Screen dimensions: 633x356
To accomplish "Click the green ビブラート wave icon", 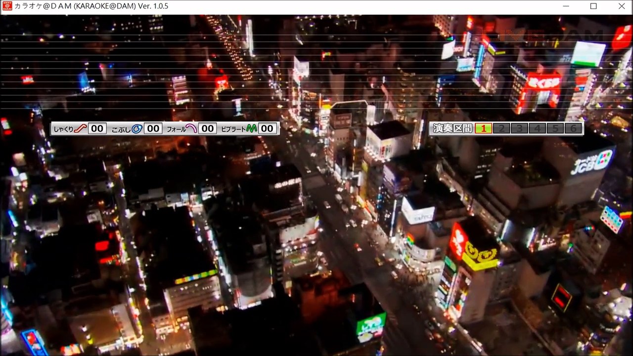I will tap(252, 129).
